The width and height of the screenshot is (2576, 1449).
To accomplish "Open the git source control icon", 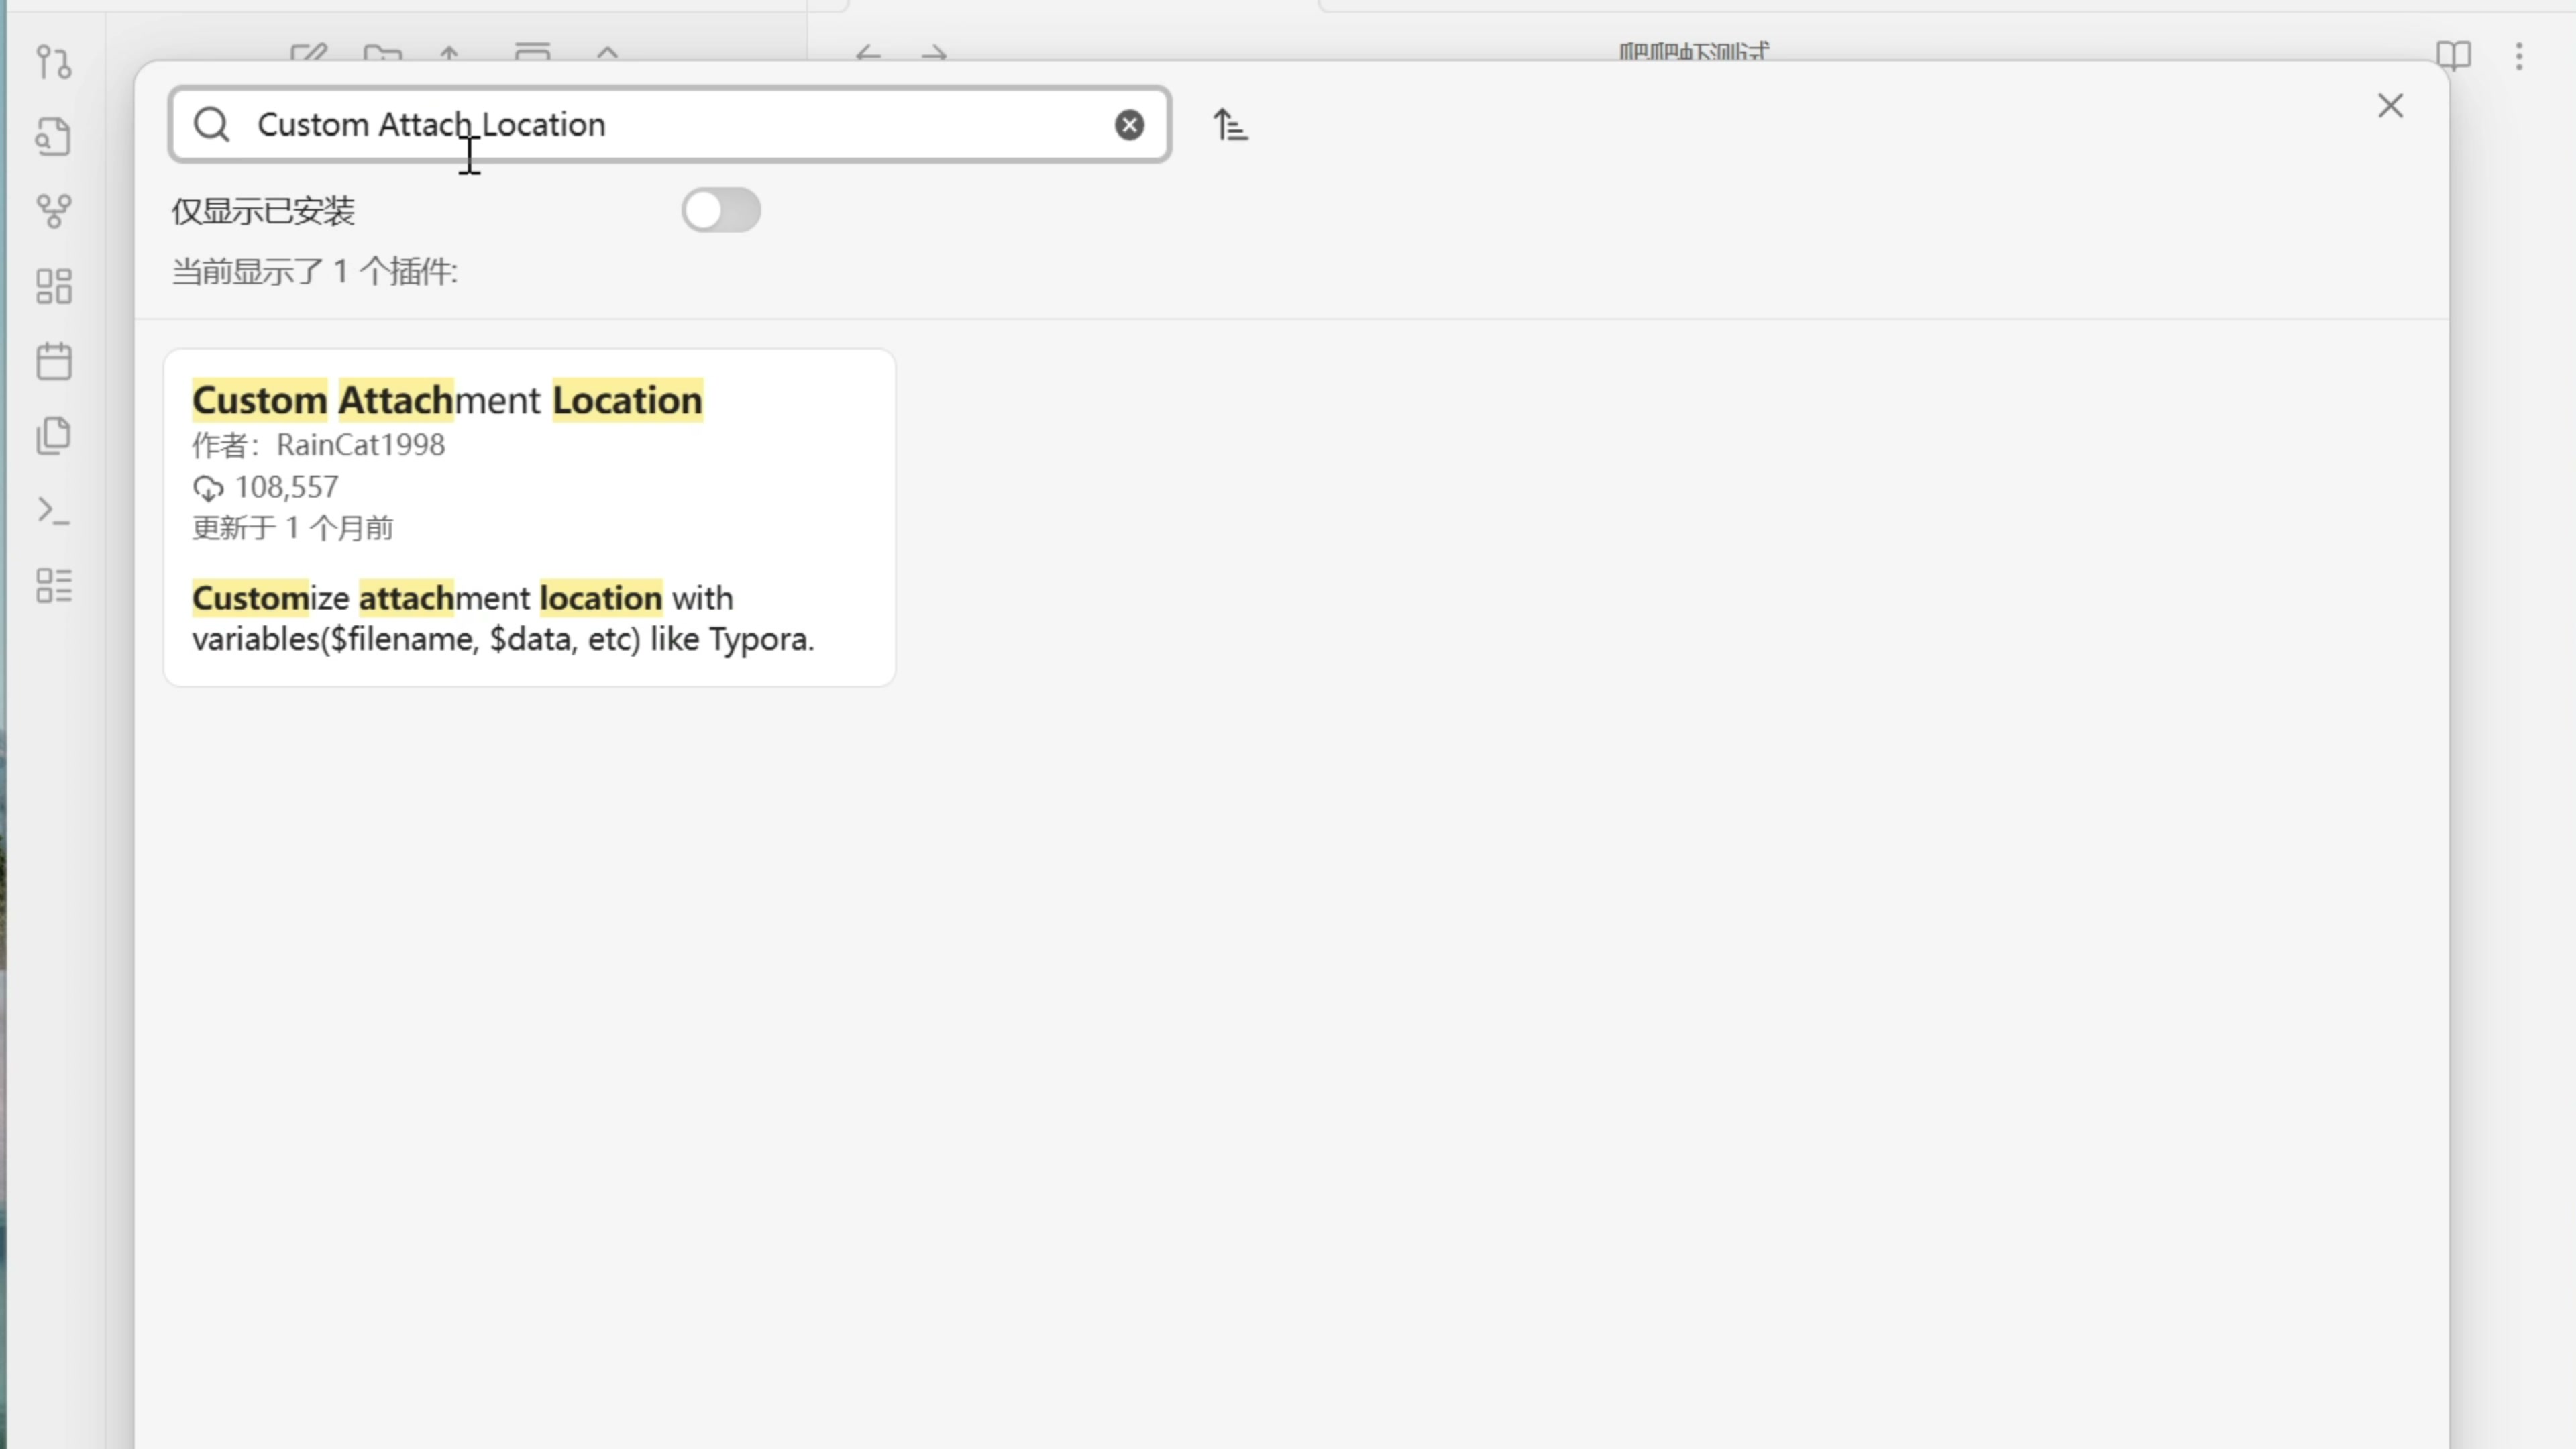I will (x=54, y=62).
